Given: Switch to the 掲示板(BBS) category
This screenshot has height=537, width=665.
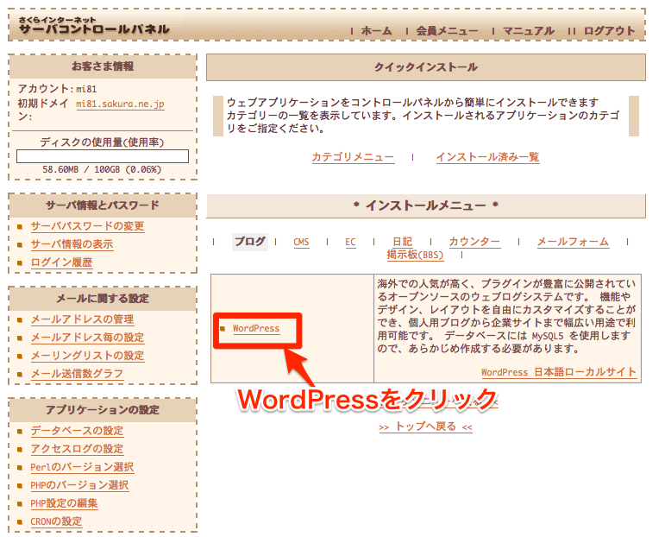Looking at the screenshot, I should [415, 255].
